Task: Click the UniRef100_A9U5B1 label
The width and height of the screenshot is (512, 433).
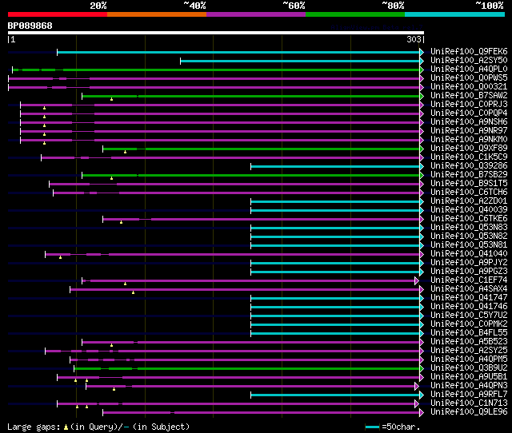Action: (x=469, y=377)
